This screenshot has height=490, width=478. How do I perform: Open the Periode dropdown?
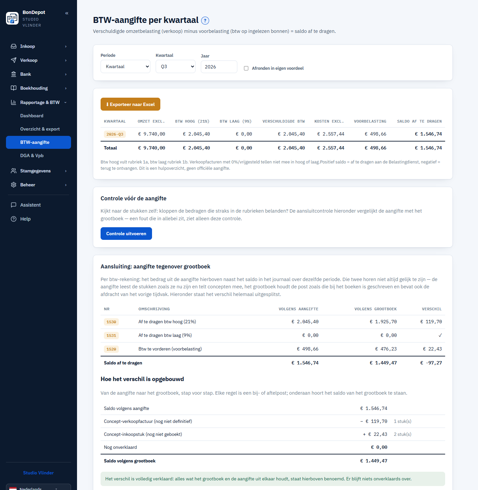coord(125,66)
